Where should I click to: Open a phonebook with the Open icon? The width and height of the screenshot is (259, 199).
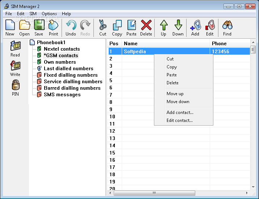click(24, 25)
